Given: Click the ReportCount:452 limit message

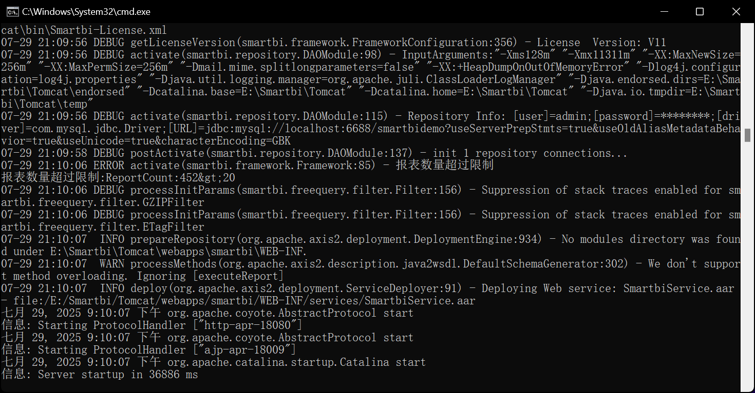Looking at the screenshot, I should (x=118, y=178).
